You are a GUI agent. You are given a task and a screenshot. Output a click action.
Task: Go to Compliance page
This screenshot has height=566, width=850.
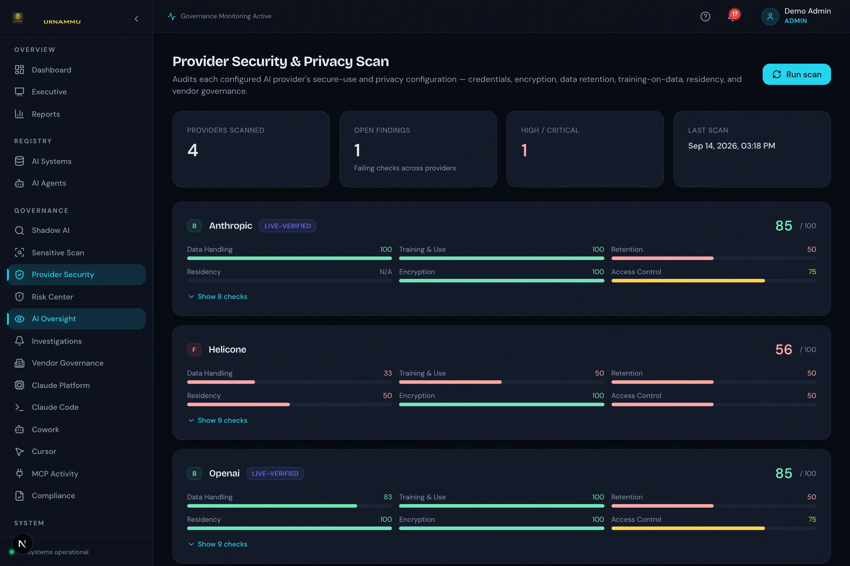tap(76, 496)
